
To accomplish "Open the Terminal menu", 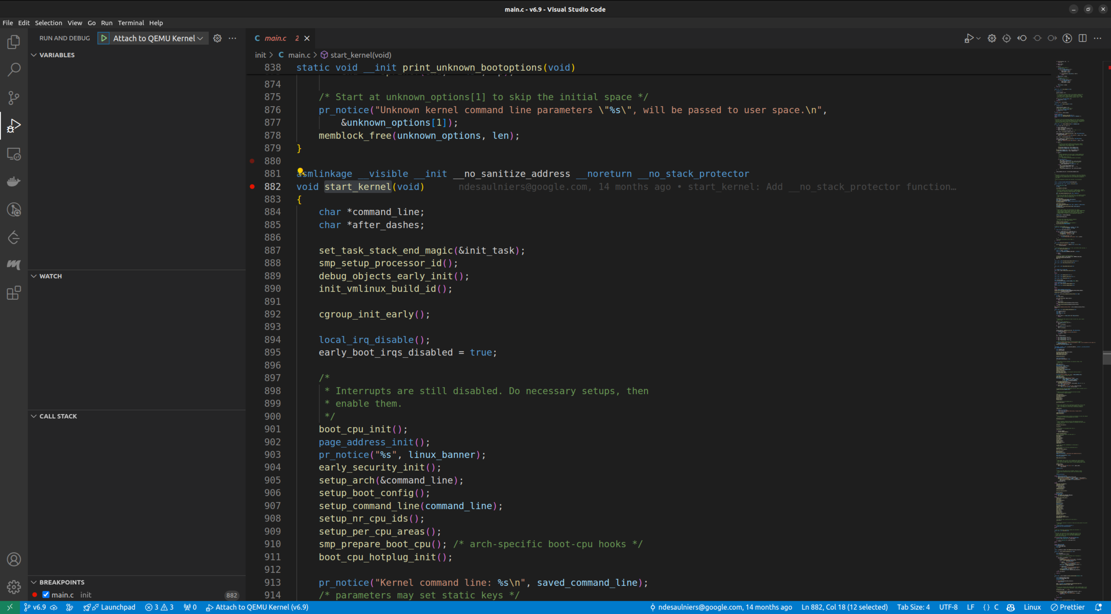I will point(131,23).
